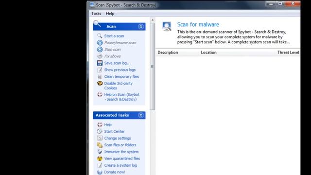311x175 pixels.
Task: Click the Help on Scan lifebuoy icon
Action: (x=100, y=94)
